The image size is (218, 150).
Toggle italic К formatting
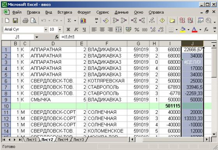(76, 30)
